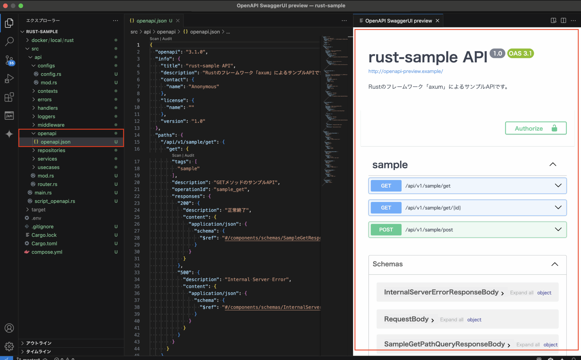Image resolution: width=581 pixels, height=360 pixels.
Task: Open the Run and Debug view
Action: pos(9,79)
